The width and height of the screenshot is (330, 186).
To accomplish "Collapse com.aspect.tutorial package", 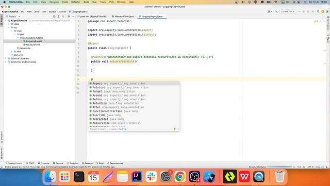I will (18, 38).
